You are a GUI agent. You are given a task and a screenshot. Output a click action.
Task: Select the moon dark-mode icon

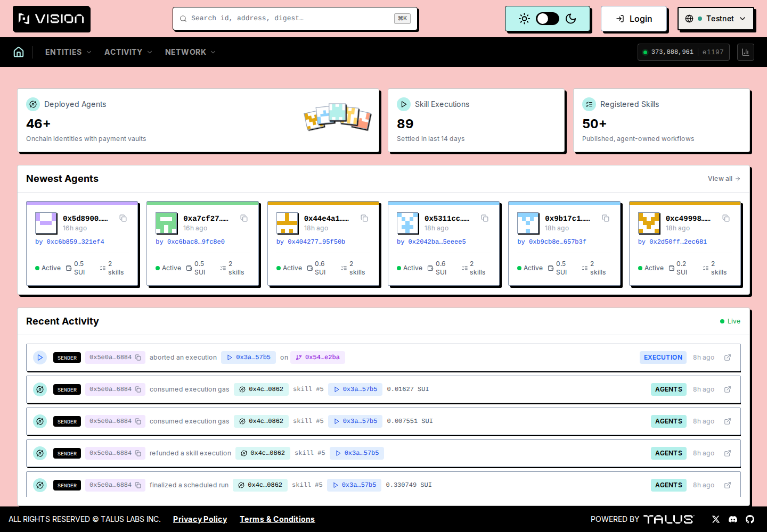(x=571, y=19)
